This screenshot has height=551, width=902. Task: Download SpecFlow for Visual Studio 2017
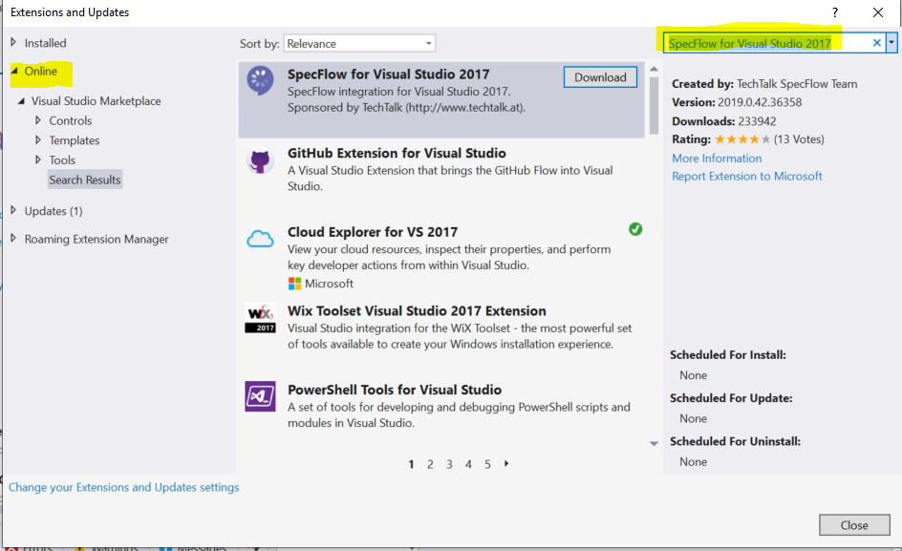tap(600, 77)
